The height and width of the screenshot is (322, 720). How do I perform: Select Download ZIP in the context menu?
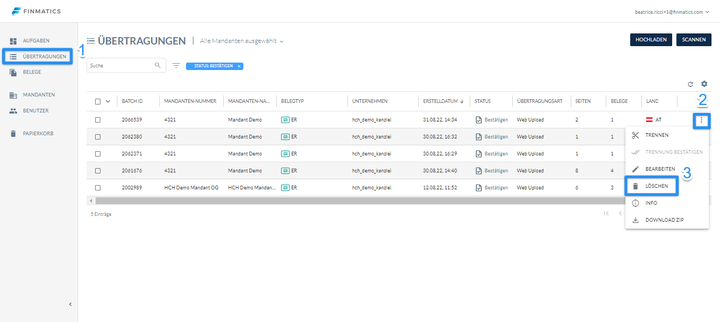[664, 220]
